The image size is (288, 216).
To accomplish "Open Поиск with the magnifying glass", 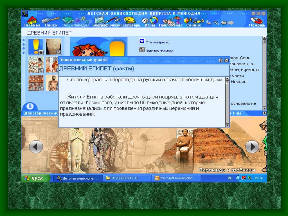I will click(51, 22).
